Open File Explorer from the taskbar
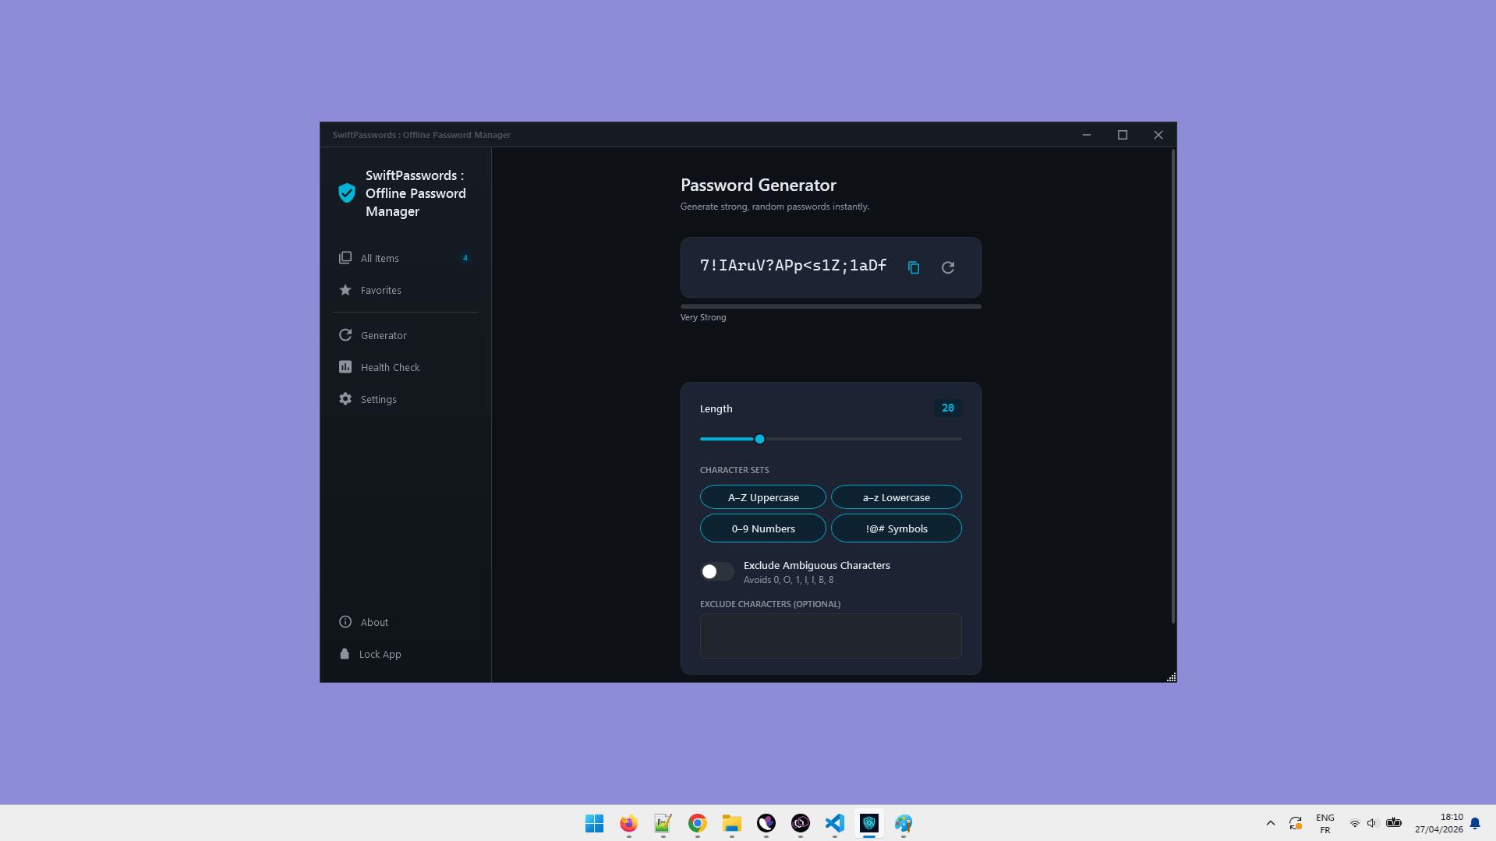The width and height of the screenshot is (1496, 841). (x=731, y=823)
